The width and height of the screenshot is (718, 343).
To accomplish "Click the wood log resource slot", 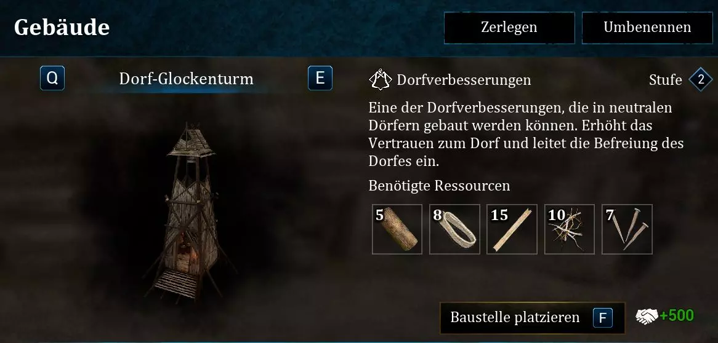I will pyautogui.click(x=397, y=229).
